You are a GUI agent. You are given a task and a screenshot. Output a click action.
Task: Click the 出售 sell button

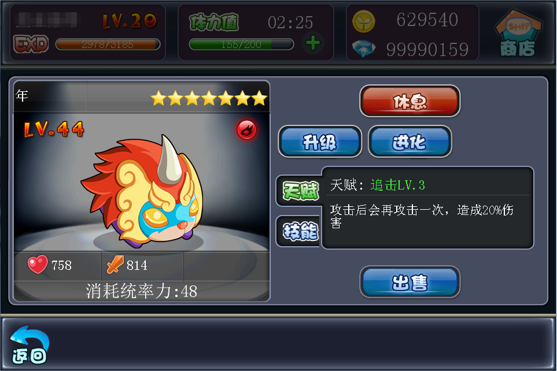click(410, 282)
